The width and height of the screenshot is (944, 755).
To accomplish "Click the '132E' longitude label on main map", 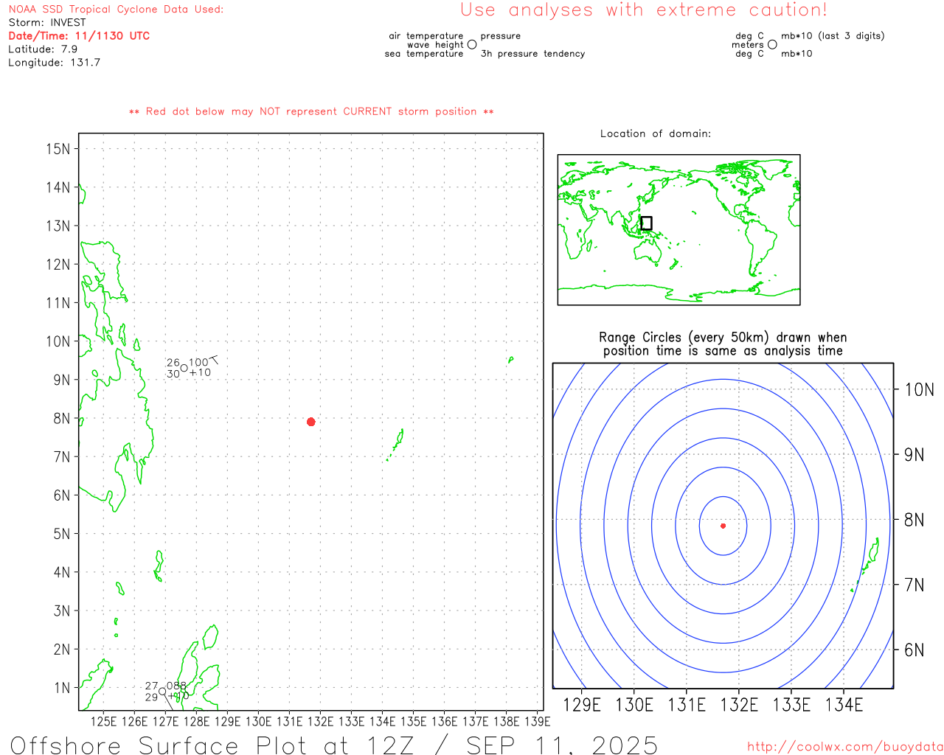I will [320, 721].
